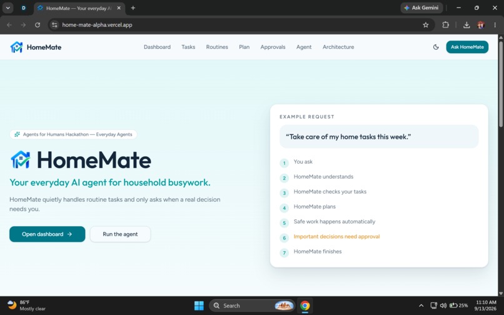
Task: Click the large HomeMate house logo icon
Action: coord(21,160)
